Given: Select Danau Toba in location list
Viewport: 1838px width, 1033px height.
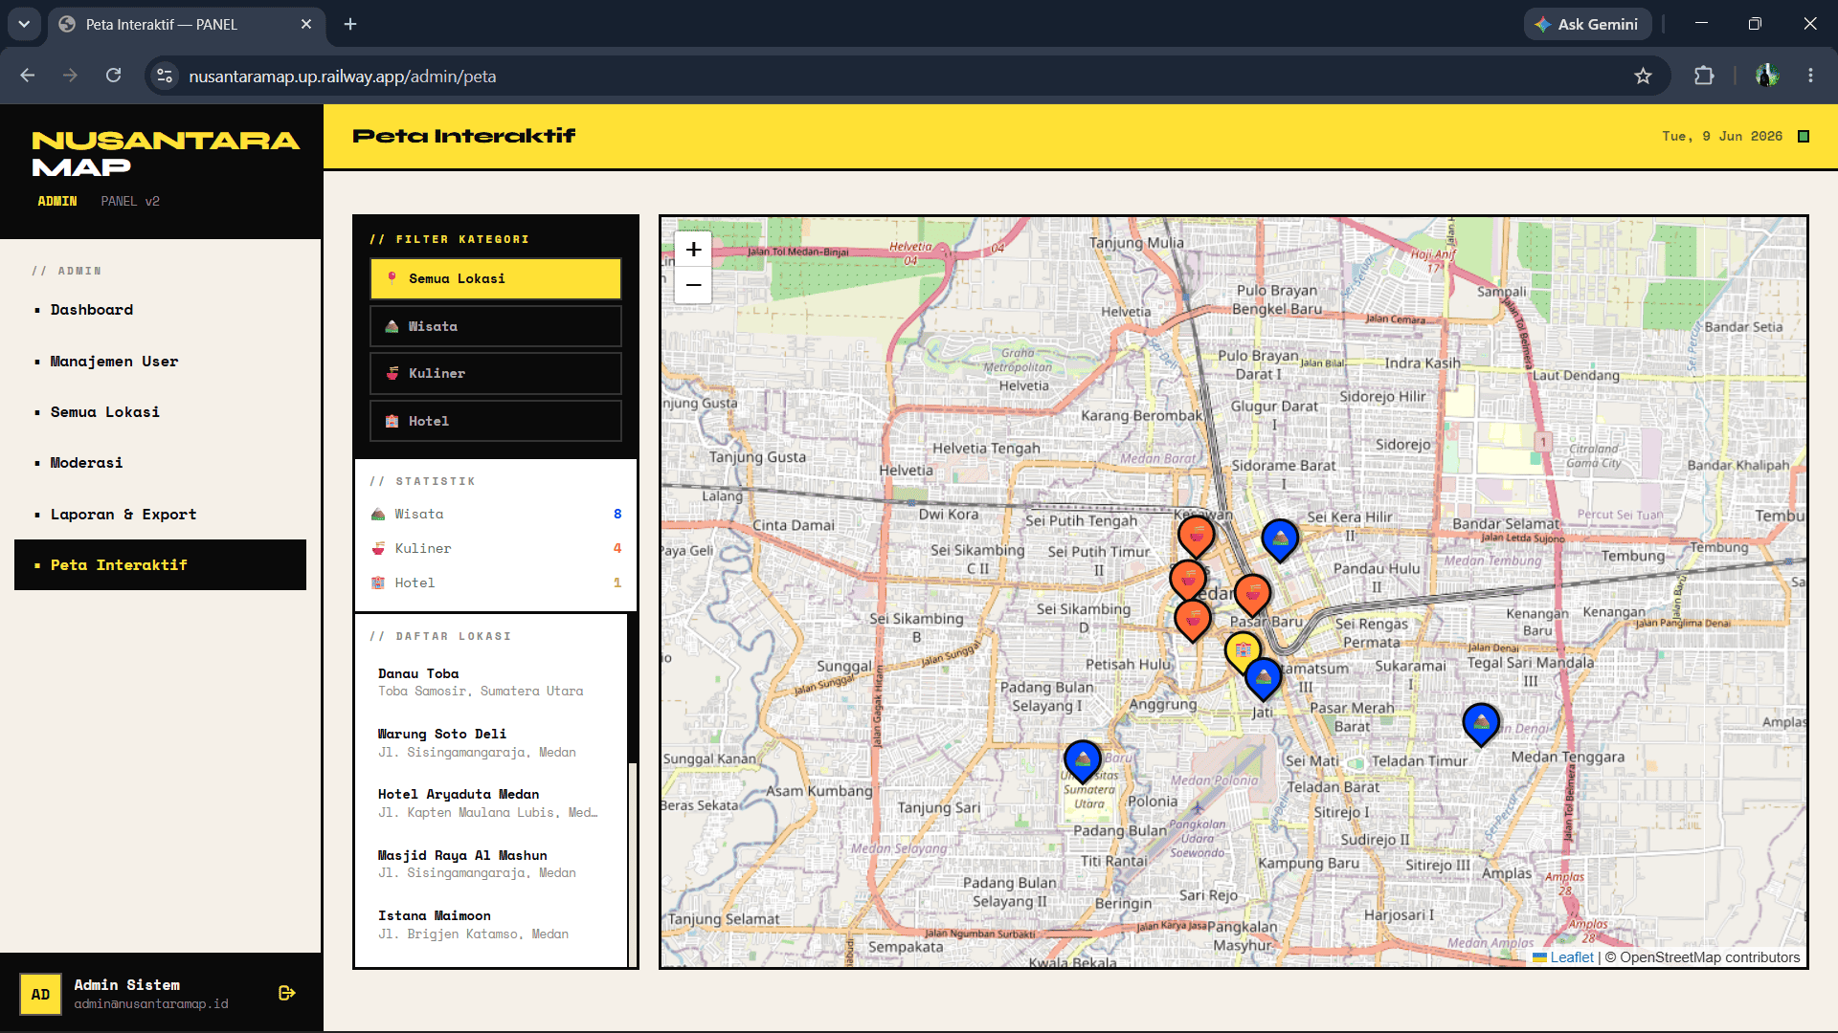Looking at the screenshot, I should coord(491,682).
